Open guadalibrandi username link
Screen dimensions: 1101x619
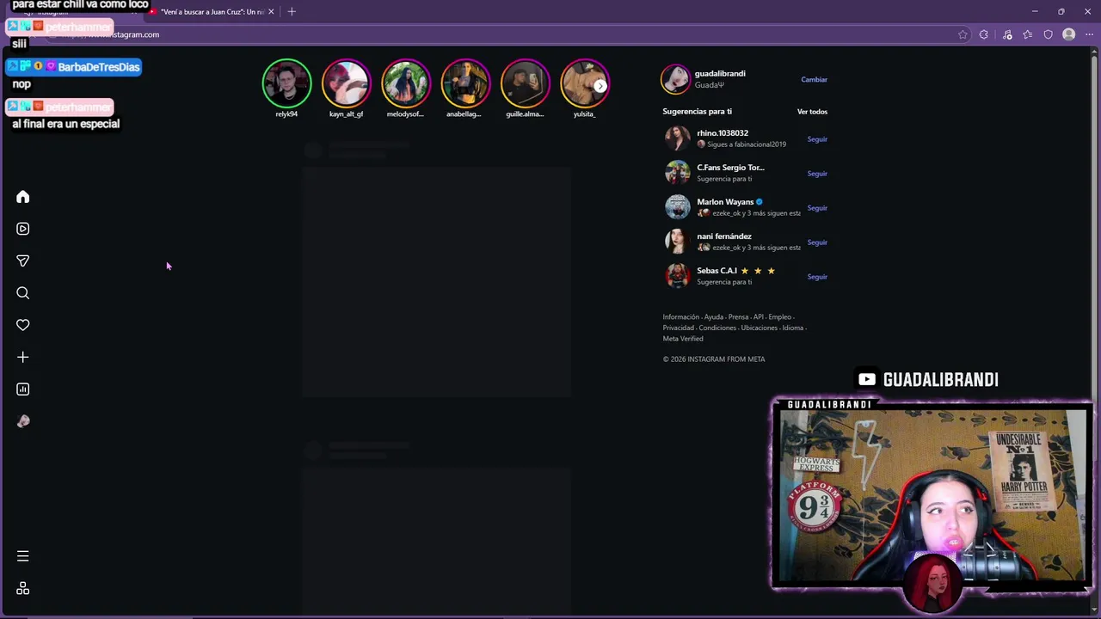click(720, 73)
